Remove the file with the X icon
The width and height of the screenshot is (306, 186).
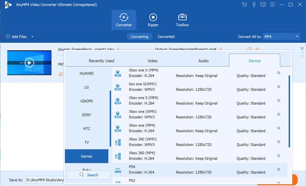[x=302, y=48]
